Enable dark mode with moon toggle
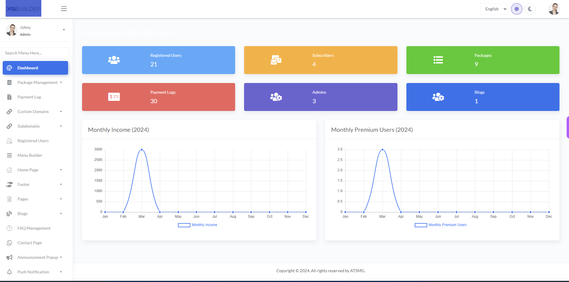This screenshot has width=569, height=282. (x=530, y=9)
